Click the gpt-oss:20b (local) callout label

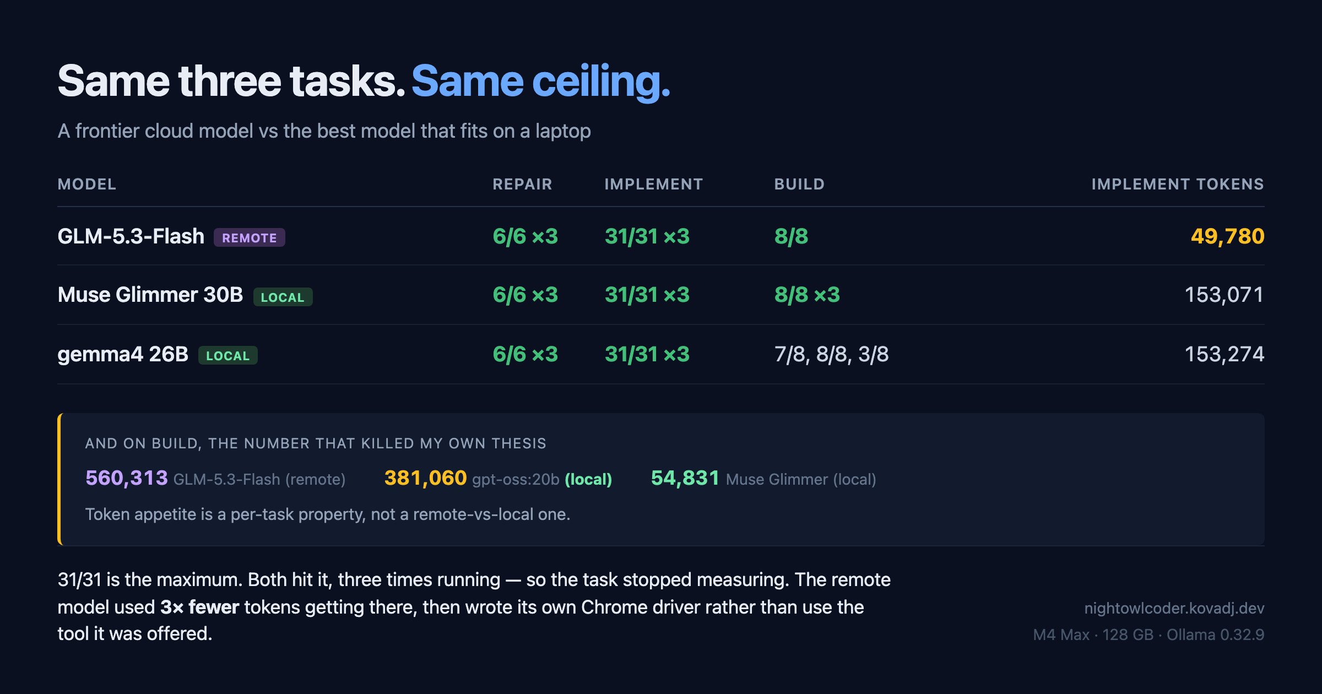point(542,479)
